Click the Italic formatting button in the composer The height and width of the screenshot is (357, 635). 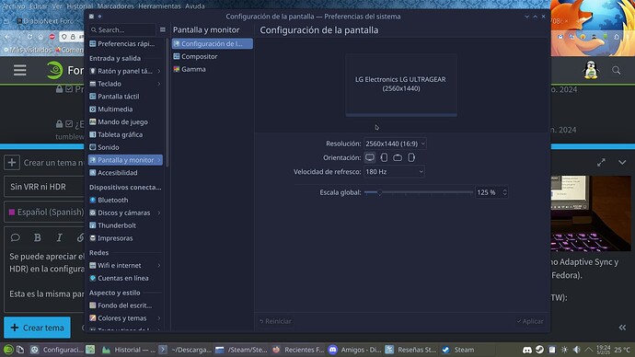(59, 237)
